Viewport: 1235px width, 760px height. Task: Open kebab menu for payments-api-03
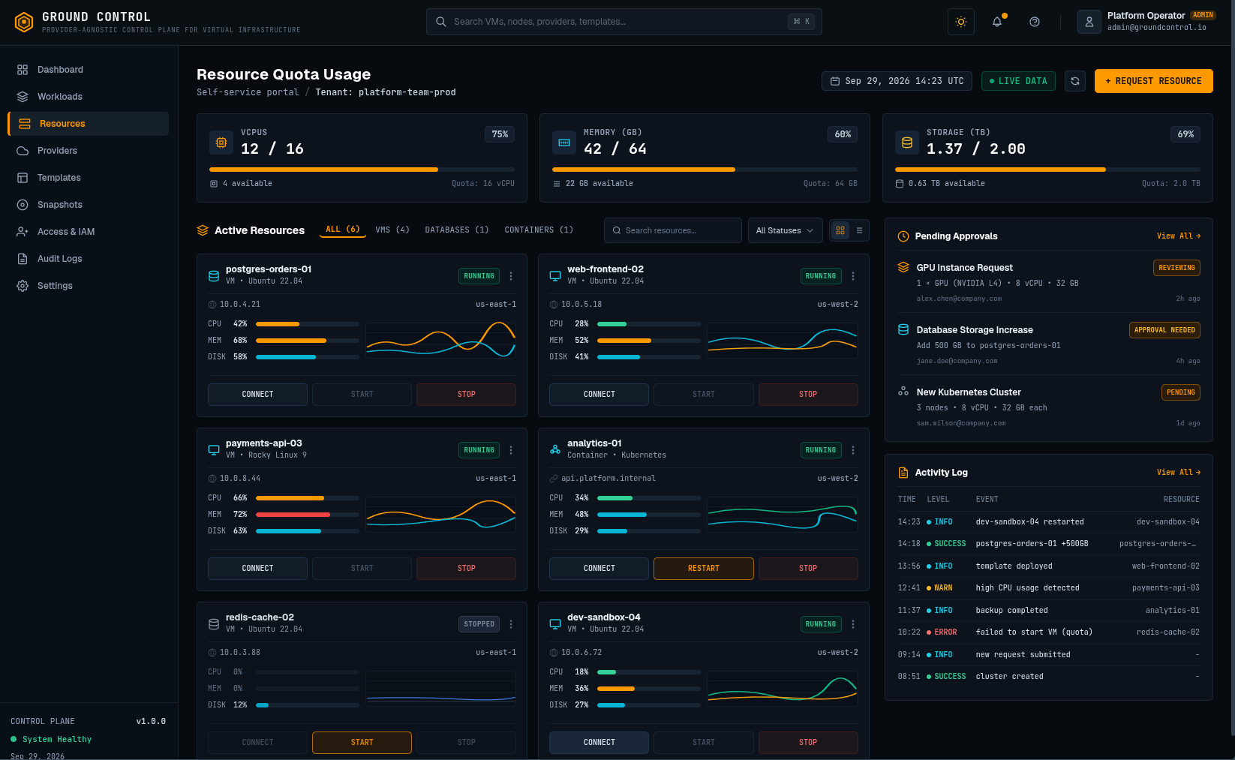(x=511, y=450)
